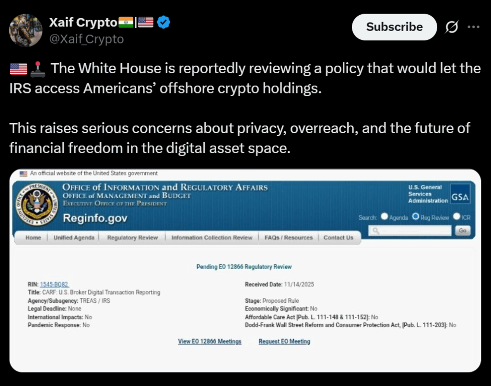This screenshot has height=386, width=491.
Task: Click the small US flag icon
Action: pos(23,173)
